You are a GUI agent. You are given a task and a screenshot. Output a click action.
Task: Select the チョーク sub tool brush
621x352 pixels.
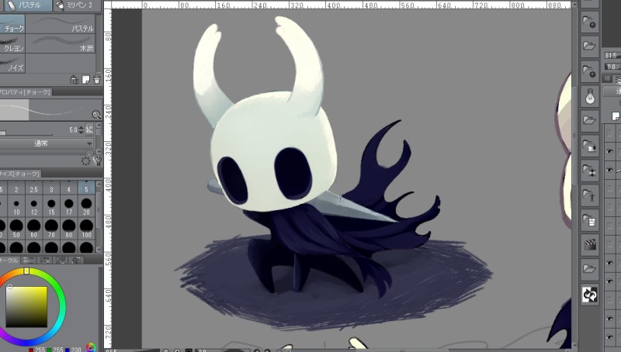[12, 24]
